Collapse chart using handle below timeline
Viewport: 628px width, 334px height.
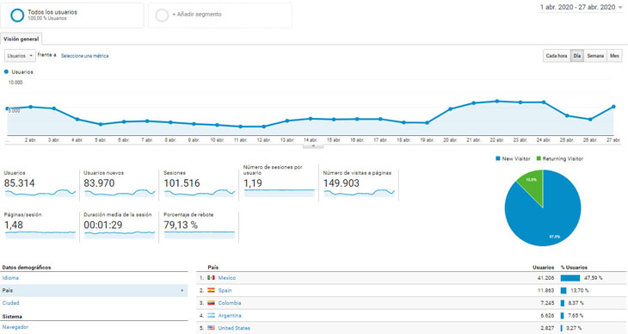pos(313,146)
